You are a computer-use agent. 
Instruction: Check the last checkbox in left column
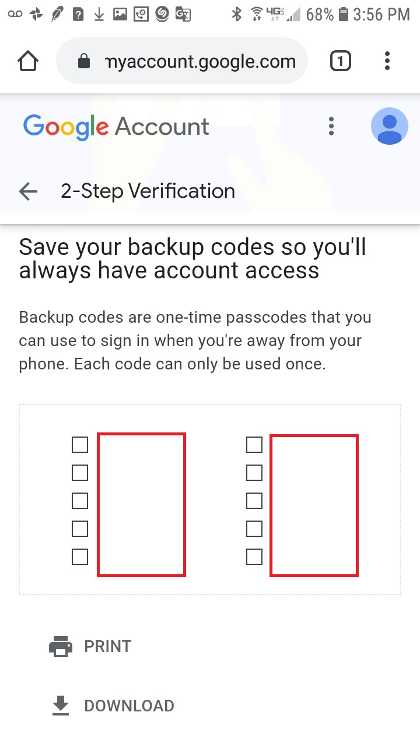point(80,557)
